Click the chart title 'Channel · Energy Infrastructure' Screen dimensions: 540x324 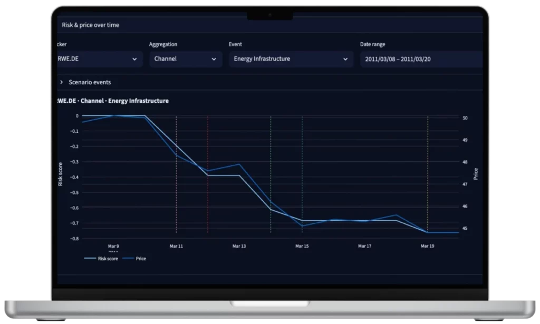[124, 101]
